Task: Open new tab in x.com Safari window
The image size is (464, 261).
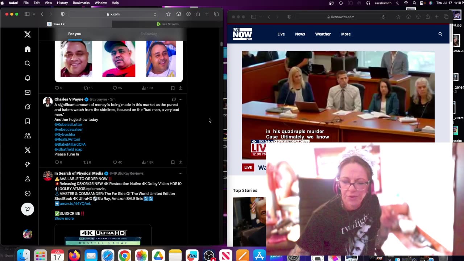Action: tap(207, 14)
